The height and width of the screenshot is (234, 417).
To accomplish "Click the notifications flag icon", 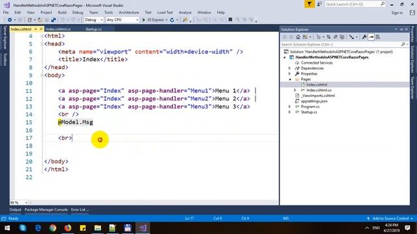I will [x=309, y=5].
